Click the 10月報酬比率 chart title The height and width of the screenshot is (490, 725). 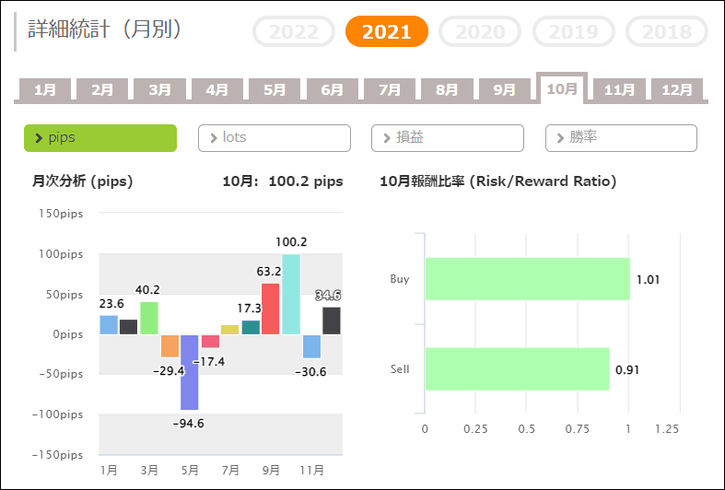(498, 181)
